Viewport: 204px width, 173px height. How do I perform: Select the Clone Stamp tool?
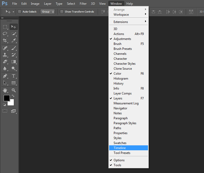[5, 55]
